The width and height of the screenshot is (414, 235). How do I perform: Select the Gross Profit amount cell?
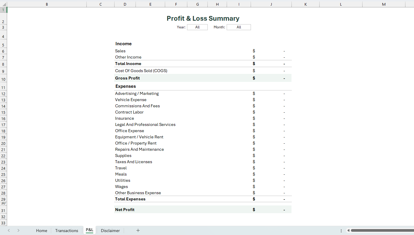click(271, 78)
